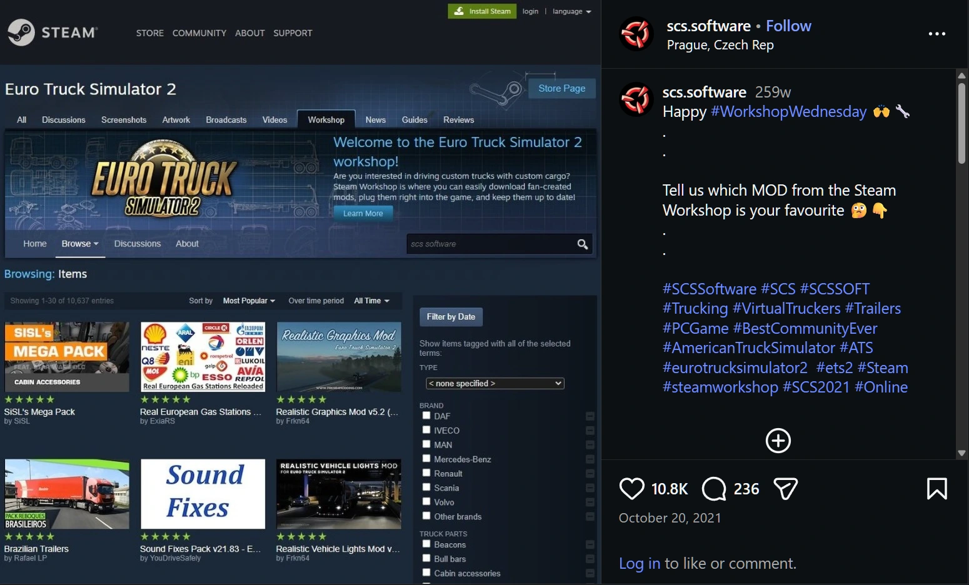Viewport: 969px width, 585px height.
Task: Open the language dropdown
Action: point(571,11)
